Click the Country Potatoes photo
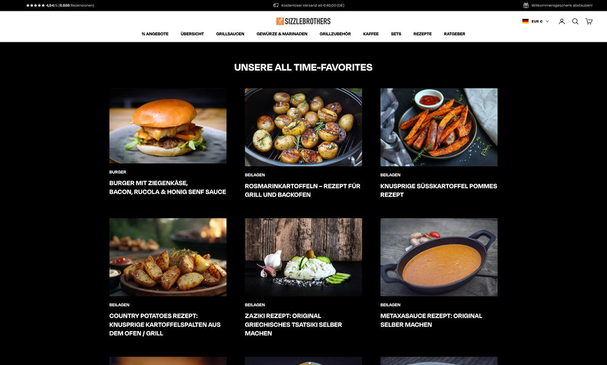This screenshot has height=365, width=607. pyautogui.click(x=168, y=257)
